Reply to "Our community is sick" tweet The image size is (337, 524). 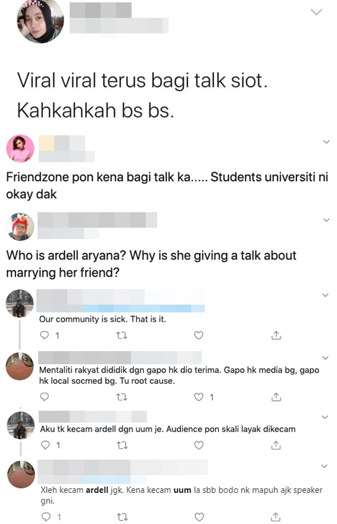point(45,335)
